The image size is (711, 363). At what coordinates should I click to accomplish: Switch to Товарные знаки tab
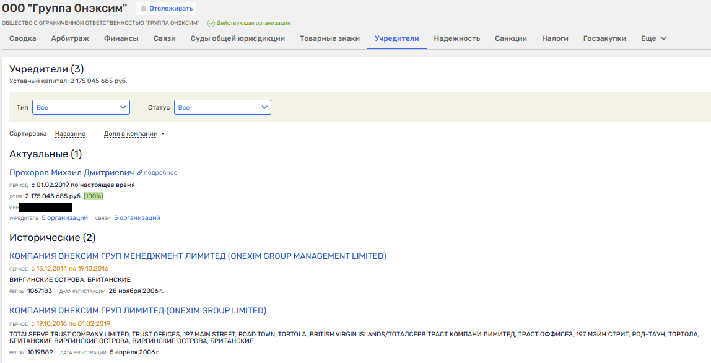[329, 38]
